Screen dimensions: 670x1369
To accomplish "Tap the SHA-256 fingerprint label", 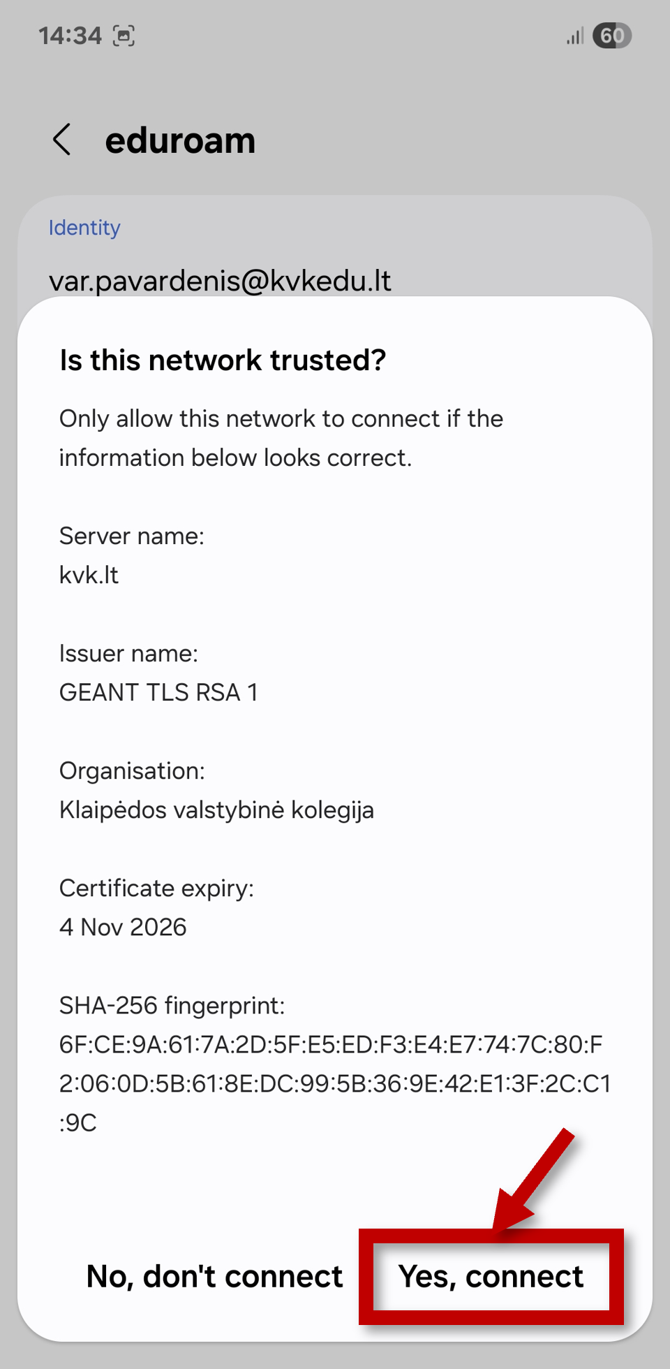I will pos(172,1006).
